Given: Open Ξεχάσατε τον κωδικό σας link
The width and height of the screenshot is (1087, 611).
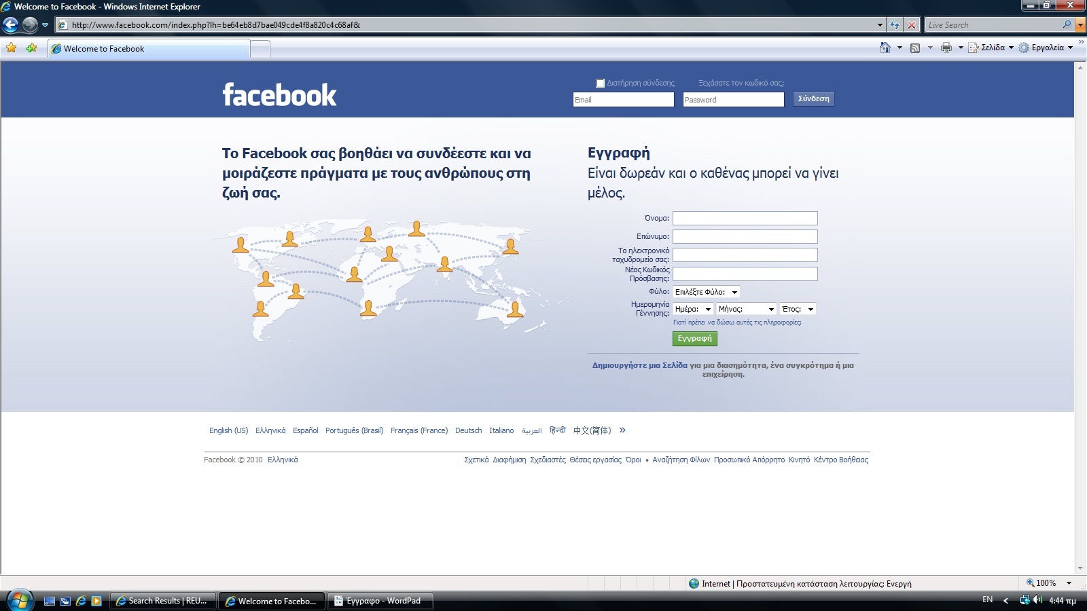Looking at the screenshot, I should coord(741,83).
